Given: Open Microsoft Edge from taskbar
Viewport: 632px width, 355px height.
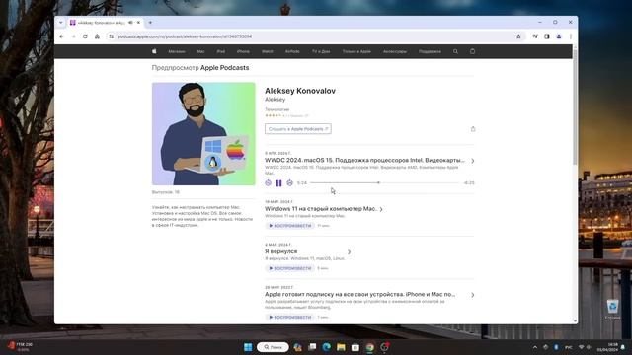Looking at the screenshot, I should (327, 347).
